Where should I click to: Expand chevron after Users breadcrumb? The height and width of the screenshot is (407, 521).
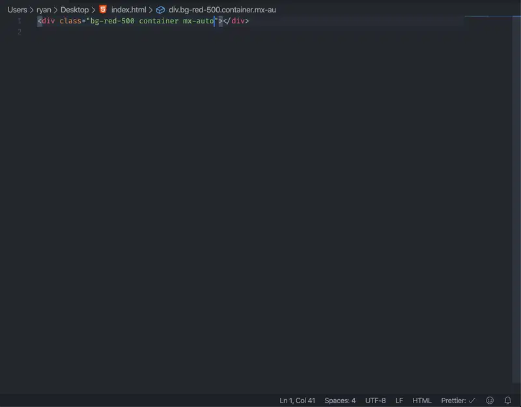(x=32, y=10)
